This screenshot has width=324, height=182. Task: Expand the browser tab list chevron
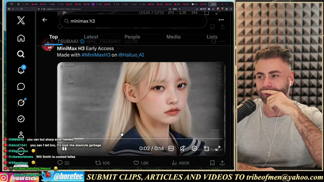tap(227, 4)
